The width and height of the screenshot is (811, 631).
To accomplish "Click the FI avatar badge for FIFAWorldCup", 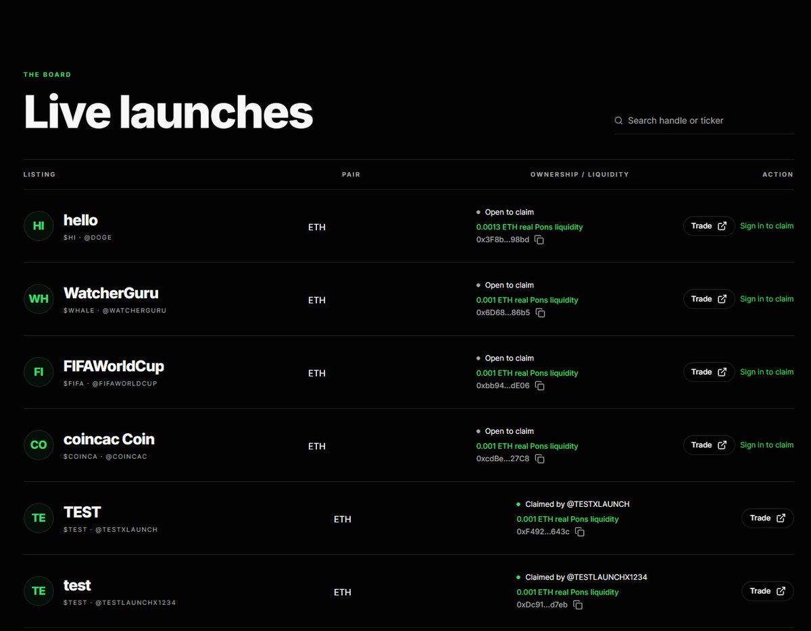I will (39, 372).
